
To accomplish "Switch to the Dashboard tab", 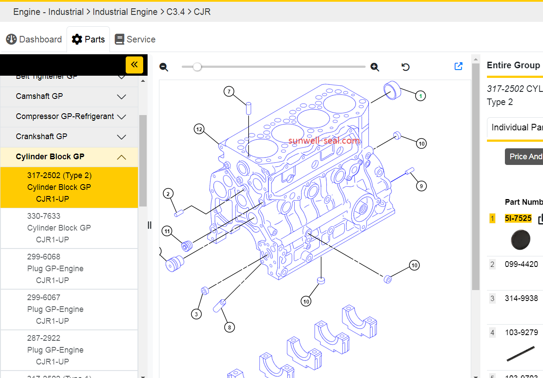I will click(x=34, y=39).
